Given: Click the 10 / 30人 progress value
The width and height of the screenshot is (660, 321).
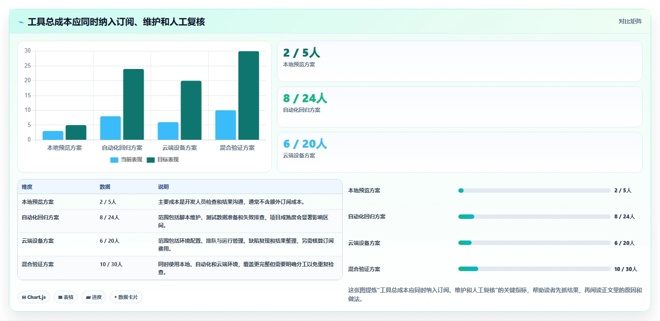Looking at the screenshot, I should click(626, 269).
